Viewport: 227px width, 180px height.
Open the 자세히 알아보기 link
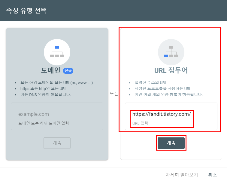pos(182,175)
